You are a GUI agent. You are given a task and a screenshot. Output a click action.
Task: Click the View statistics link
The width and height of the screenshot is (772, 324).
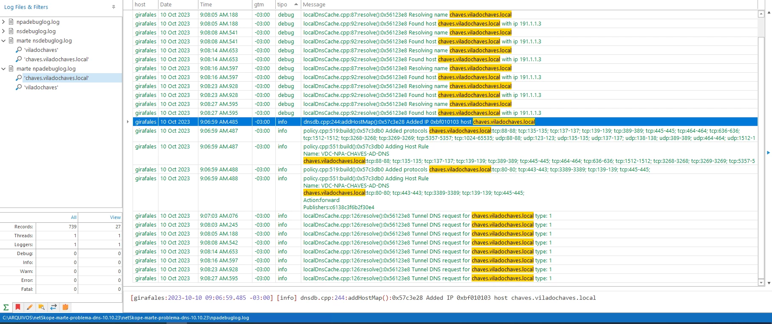pos(115,217)
